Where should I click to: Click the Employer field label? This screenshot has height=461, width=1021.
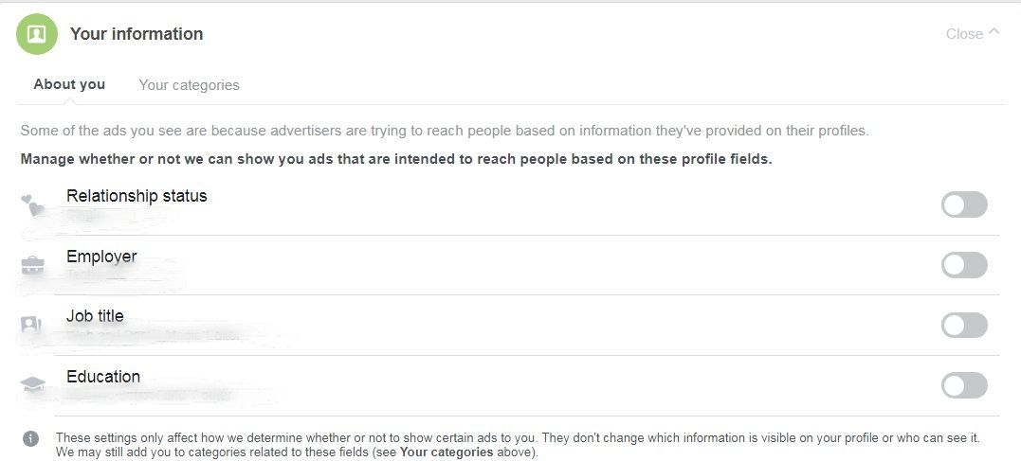tap(101, 257)
